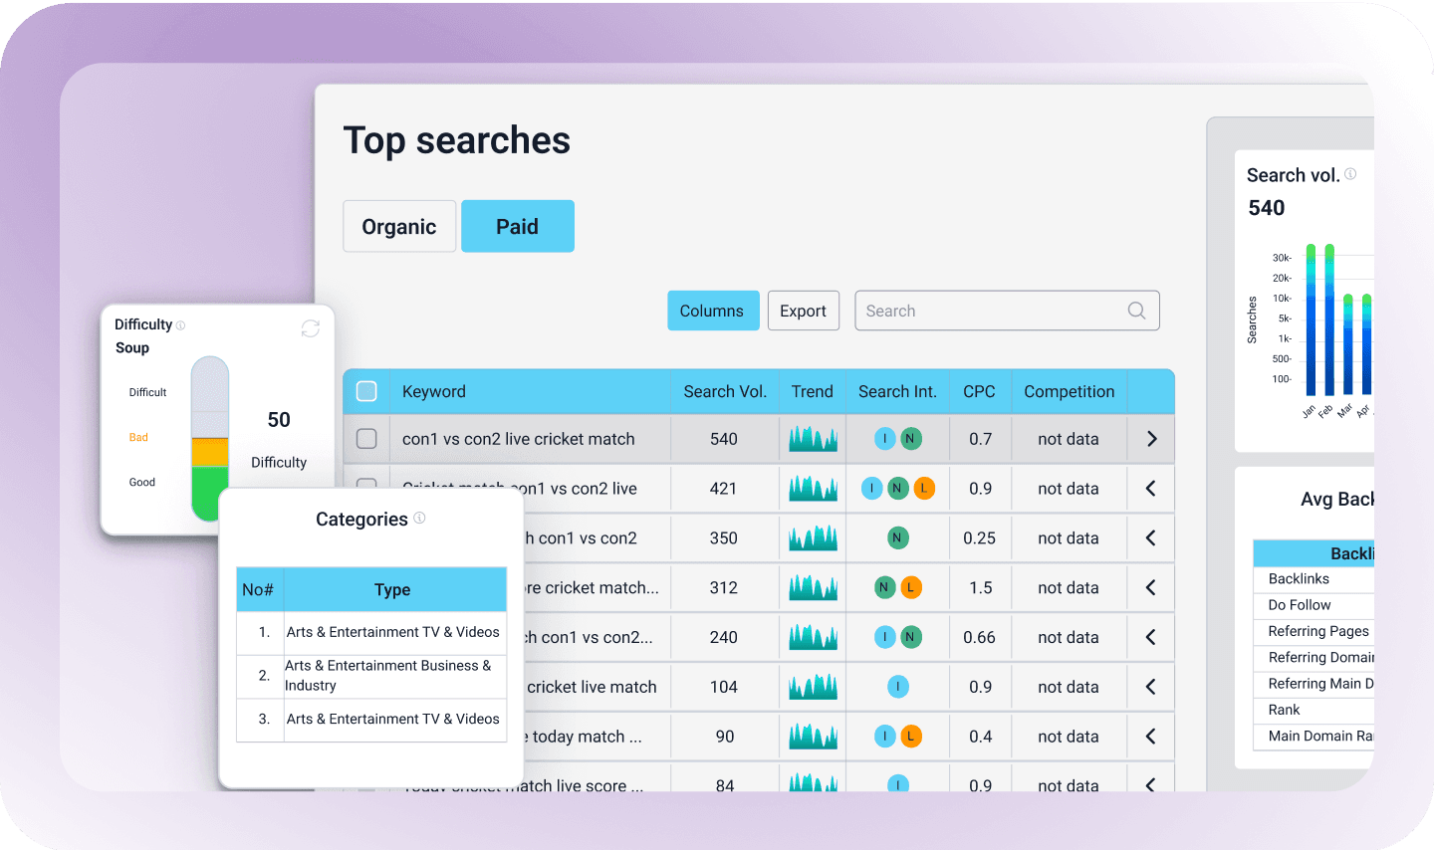The image size is (1434, 850).
Task: Click the info icon next to Search vol.
Action: 1350,174
